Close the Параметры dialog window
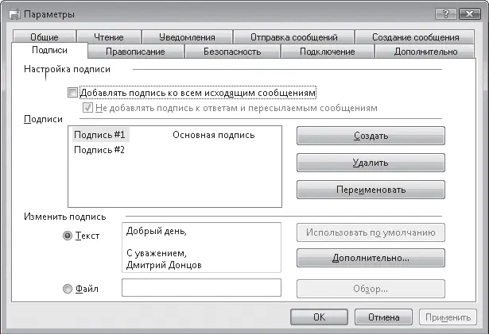489x334 pixels. point(469,14)
